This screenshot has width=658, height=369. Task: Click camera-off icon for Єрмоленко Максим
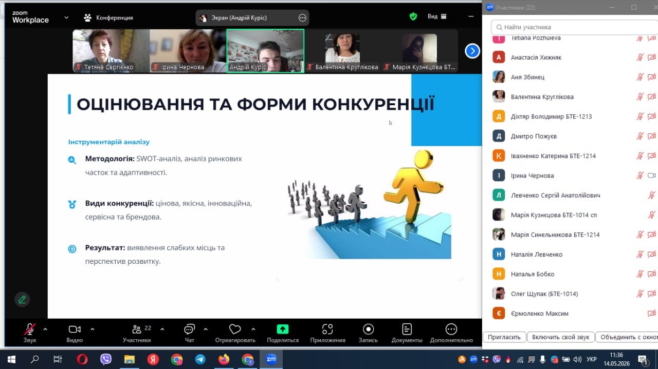(652, 314)
